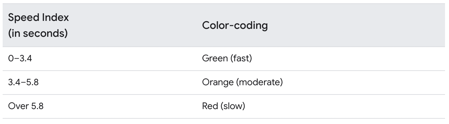Screen dimensions: 449x124
Task: Select the "(in seconds)" header line
Action: coord(38,33)
